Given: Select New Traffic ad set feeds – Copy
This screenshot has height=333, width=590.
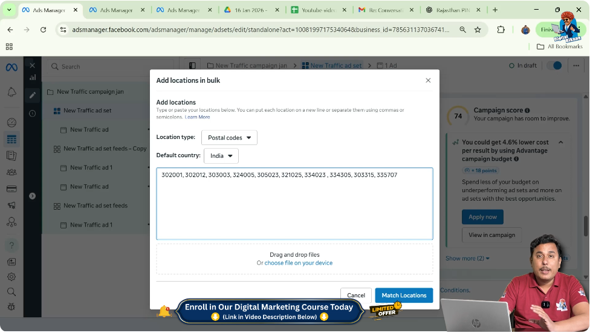Looking at the screenshot, I should [x=105, y=149].
